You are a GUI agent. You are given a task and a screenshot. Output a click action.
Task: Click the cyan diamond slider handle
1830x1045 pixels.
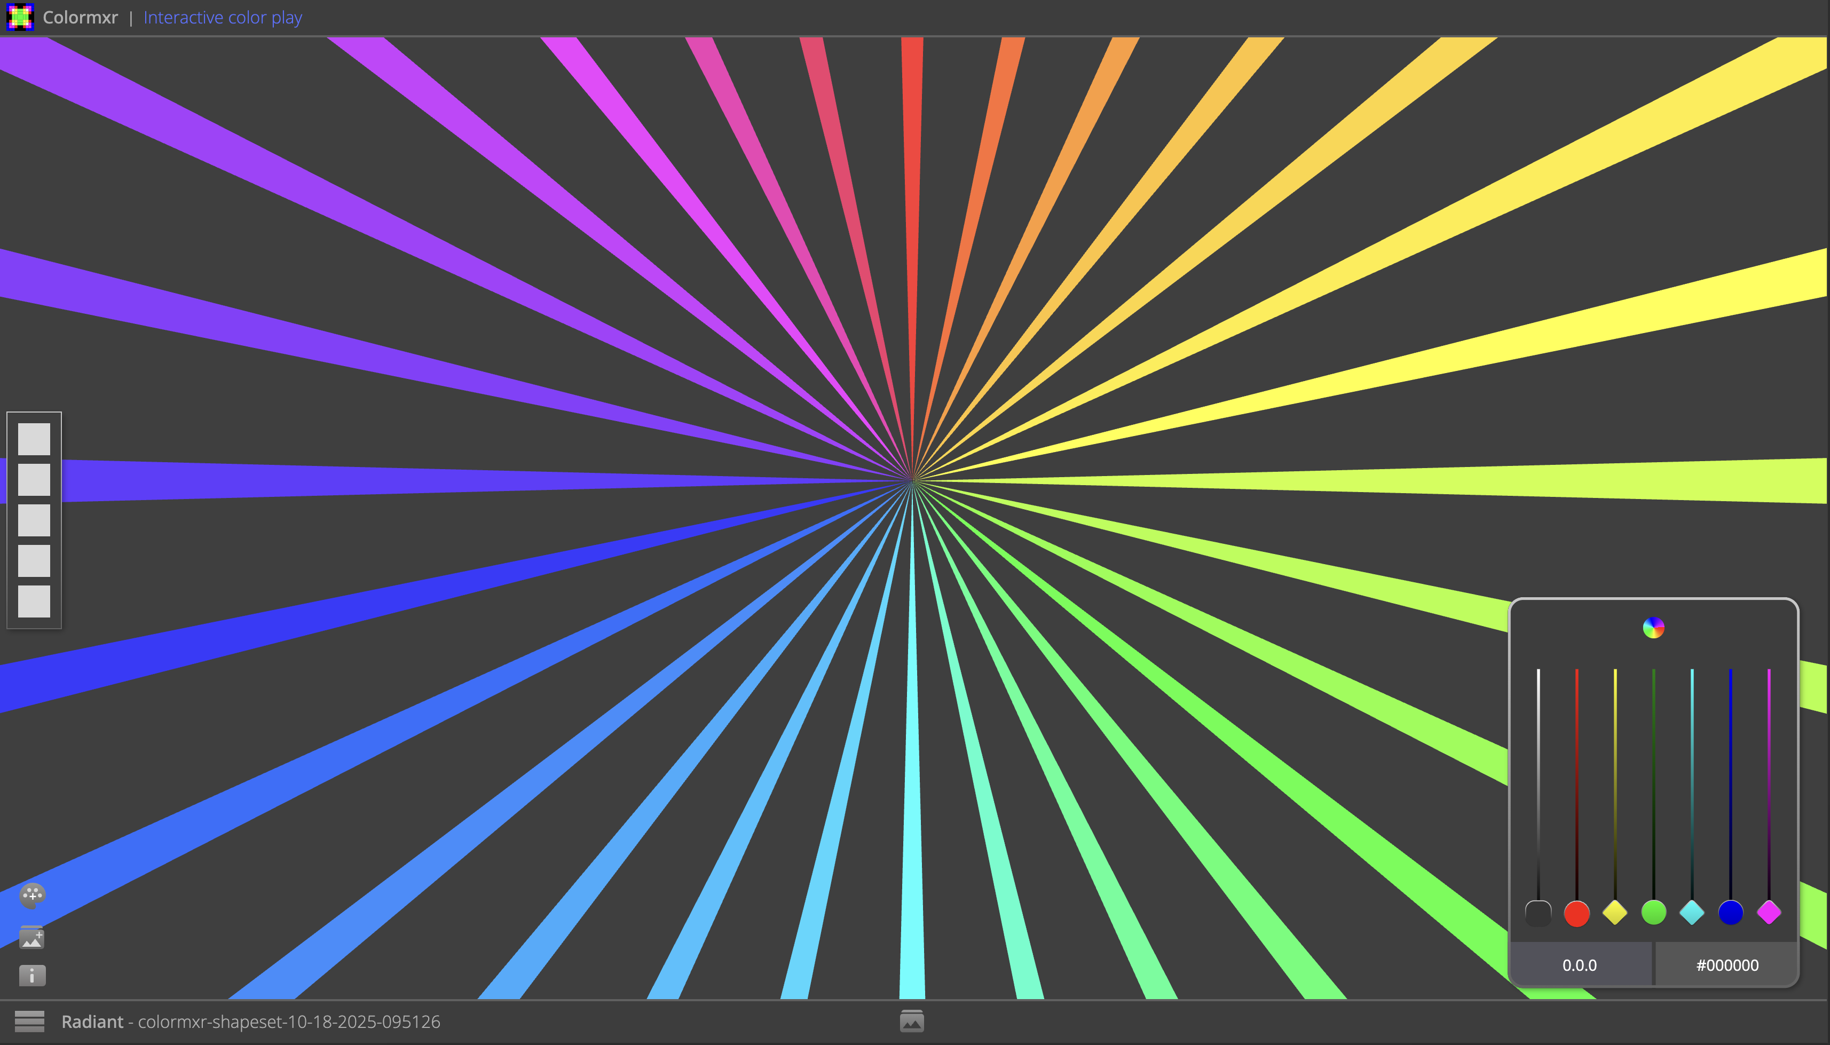click(x=1692, y=913)
